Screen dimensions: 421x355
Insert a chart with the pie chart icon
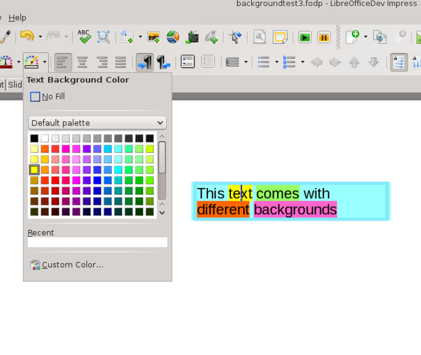click(x=173, y=37)
